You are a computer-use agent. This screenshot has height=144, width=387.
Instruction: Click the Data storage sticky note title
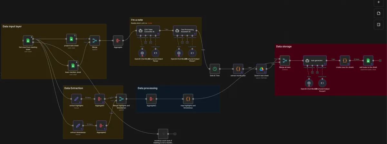(284, 46)
